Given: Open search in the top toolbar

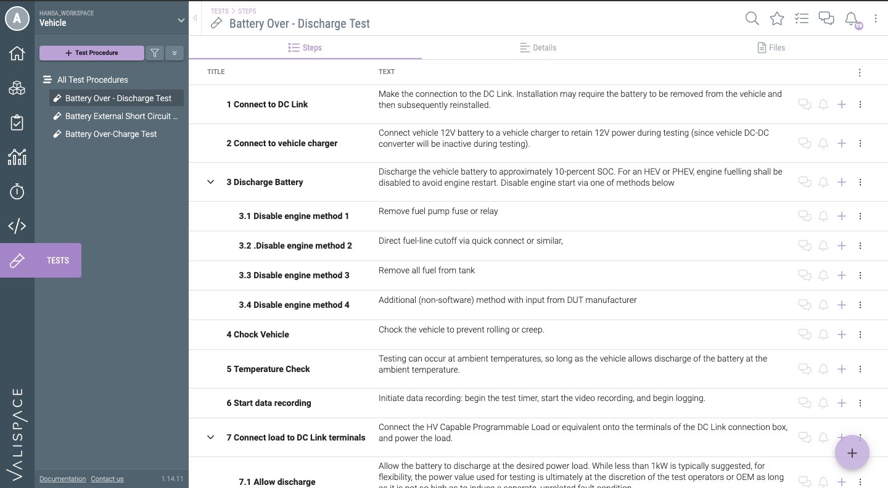Looking at the screenshot, I should point(752,19).
